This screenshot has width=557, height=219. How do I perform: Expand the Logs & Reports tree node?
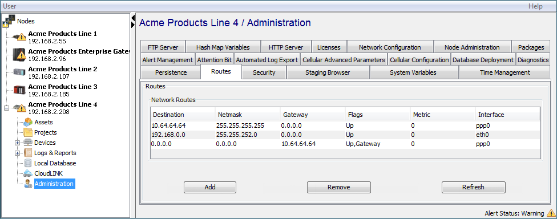click(17, 153)
